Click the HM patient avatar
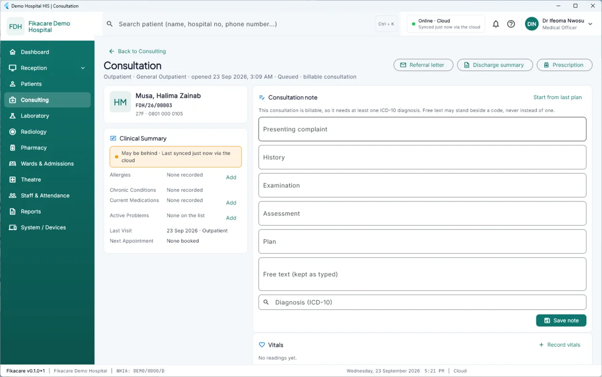Viewport: 602px width, 377px height. pyautogui.click(x=120, y=102)
